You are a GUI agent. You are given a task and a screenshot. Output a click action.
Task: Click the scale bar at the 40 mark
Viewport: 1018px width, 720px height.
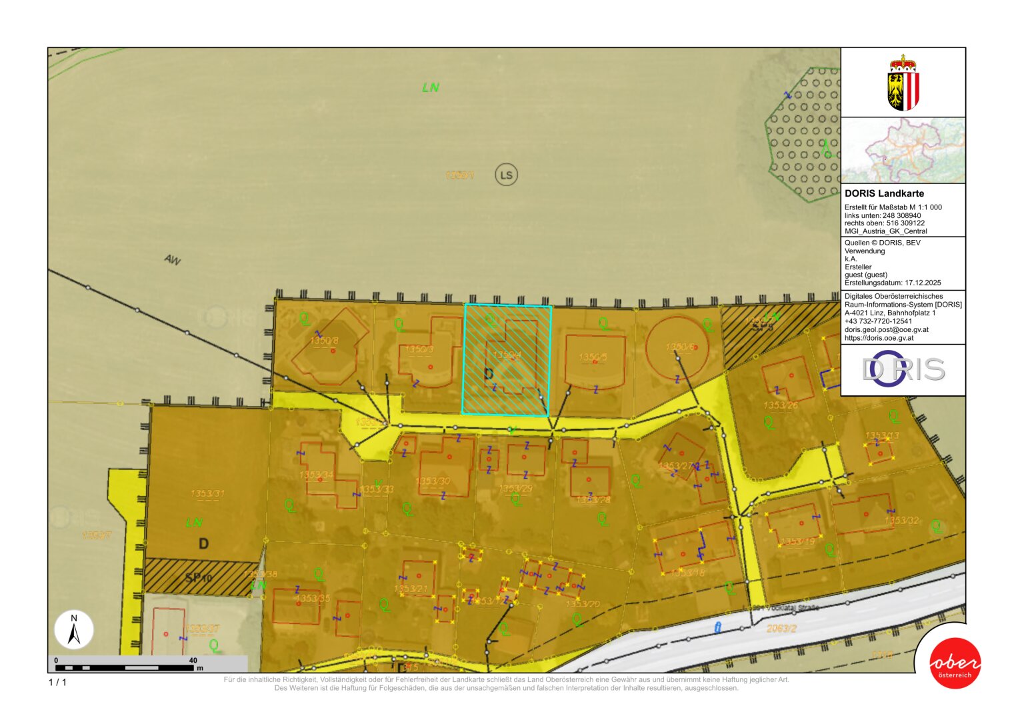193,665
